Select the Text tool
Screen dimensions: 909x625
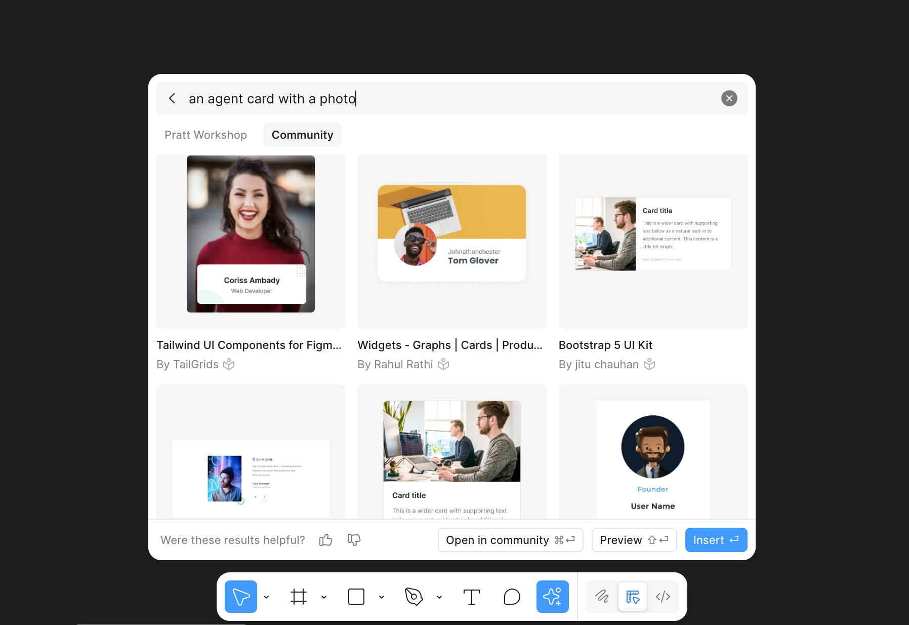point(472,597)
